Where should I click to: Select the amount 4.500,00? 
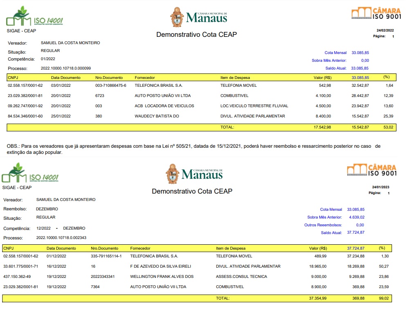click(323, 106)
